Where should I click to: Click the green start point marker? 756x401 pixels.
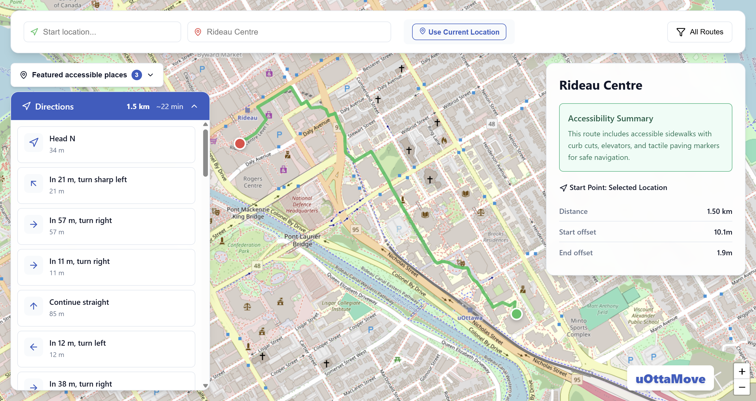click(516, 314)
